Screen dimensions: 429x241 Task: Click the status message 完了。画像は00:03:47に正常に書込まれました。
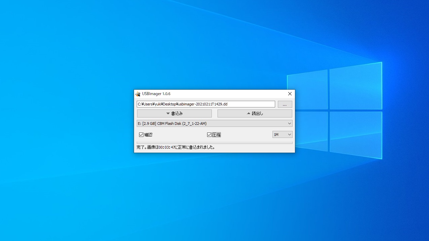[x=176, y=147]
